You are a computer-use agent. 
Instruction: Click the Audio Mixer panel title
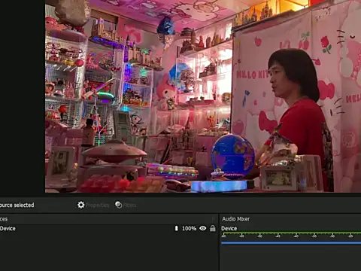[235, 219]
